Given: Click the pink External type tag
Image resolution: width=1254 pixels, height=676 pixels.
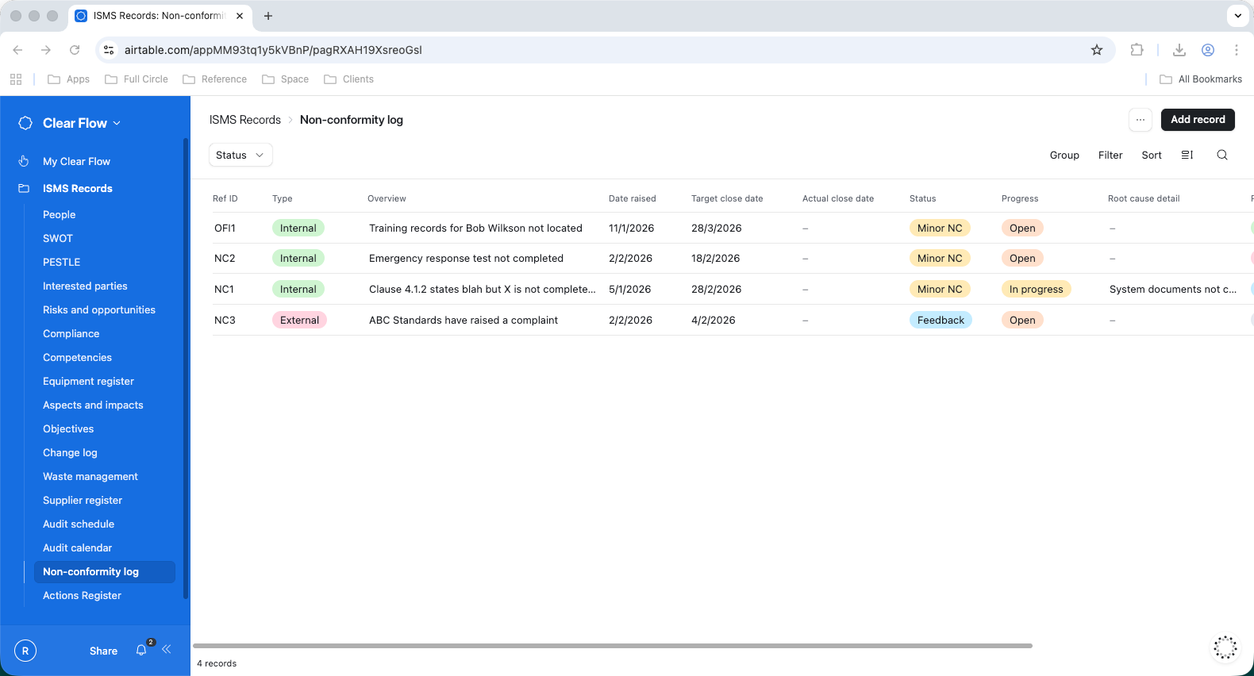Looking at the screenshot, I should [x=299, y=321].
